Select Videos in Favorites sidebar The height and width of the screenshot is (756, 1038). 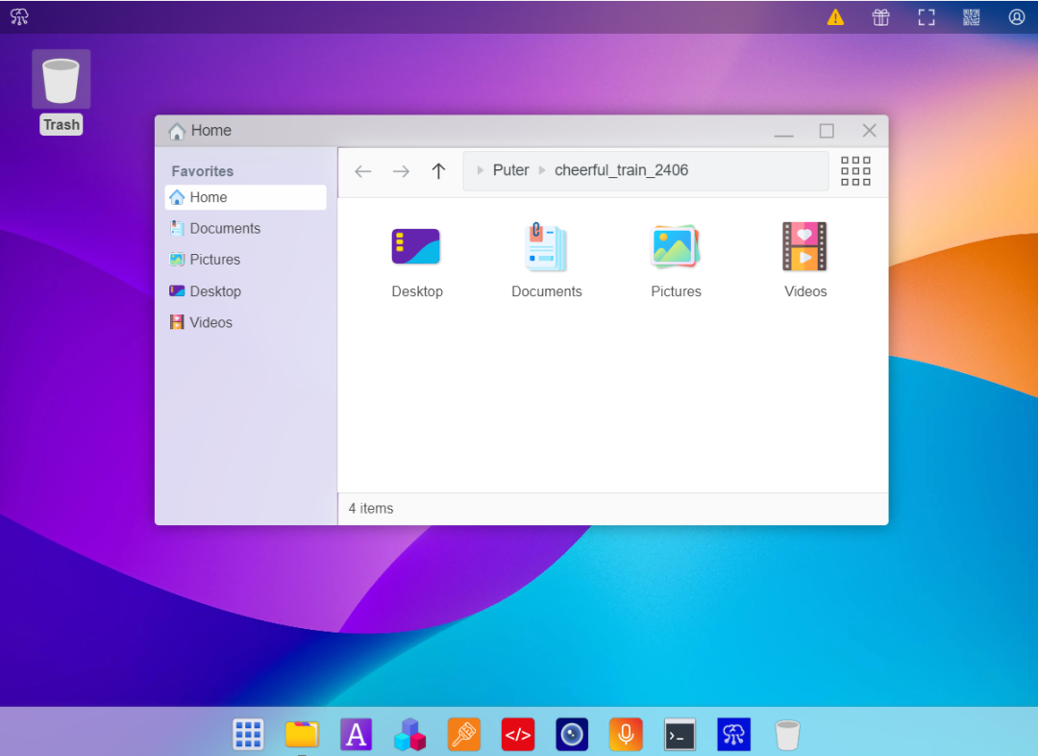(x=210, y=323)
